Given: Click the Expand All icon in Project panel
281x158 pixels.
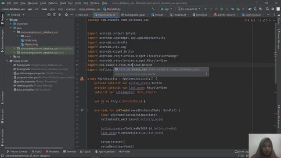Looking at the screenshot, I should (x=54, y=14).
